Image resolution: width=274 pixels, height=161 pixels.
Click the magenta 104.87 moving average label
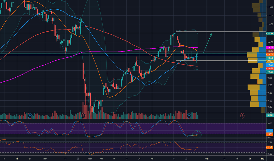click(x=270, y=47)
